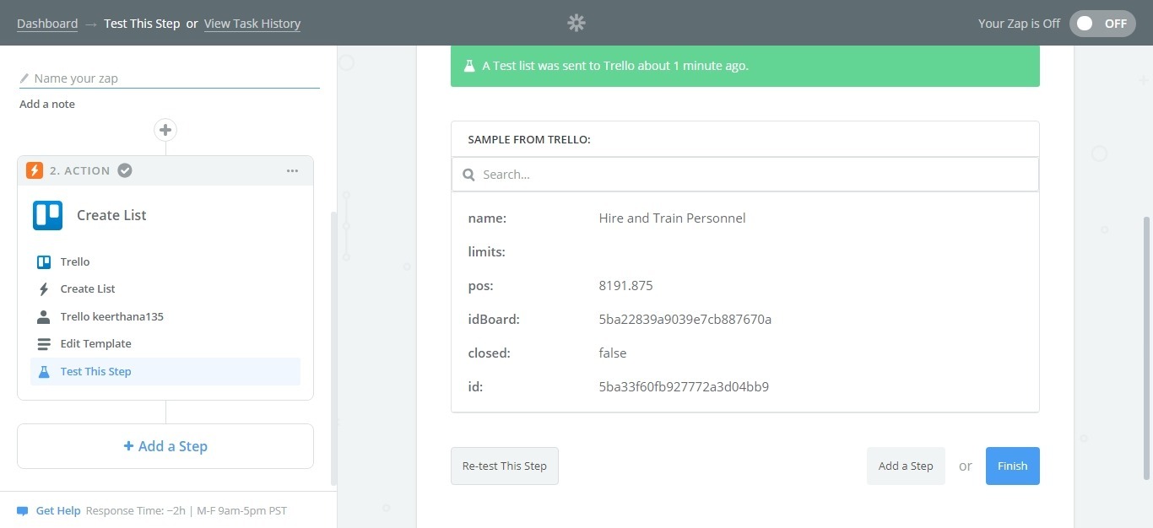Click the Search sample data field
Viewport: 1153px width, 528px height.
pyautogui.click(x=745, y=175)
